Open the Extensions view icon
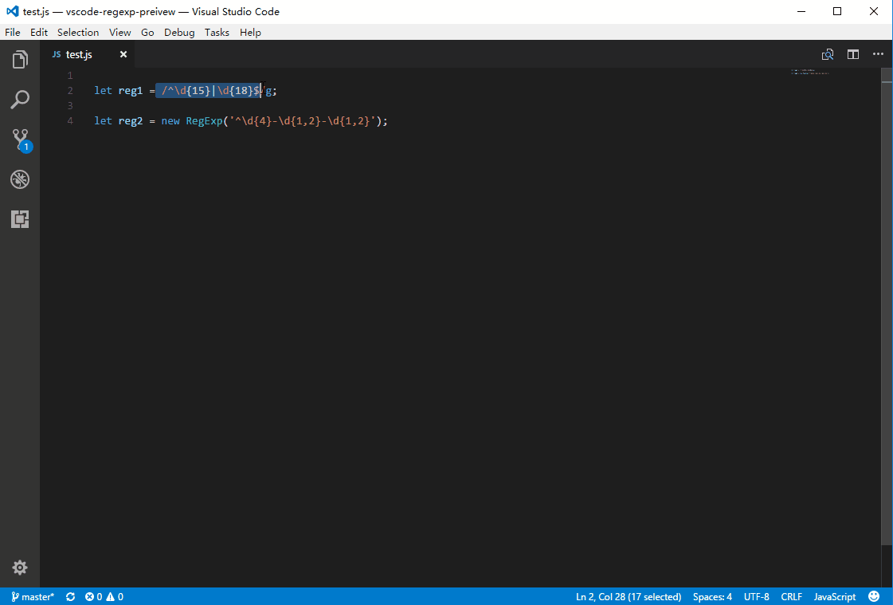893x605 pixels. point(20,218)
